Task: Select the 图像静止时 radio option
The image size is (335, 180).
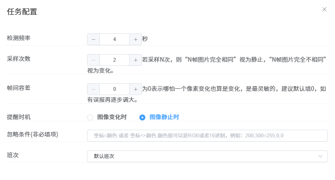Action: point(142,117)
